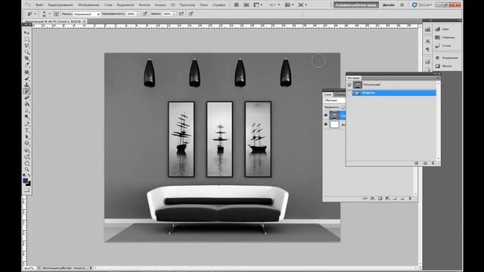Open the opacity slider dropdown arrow
484x272 pixels.
point(138,14)
